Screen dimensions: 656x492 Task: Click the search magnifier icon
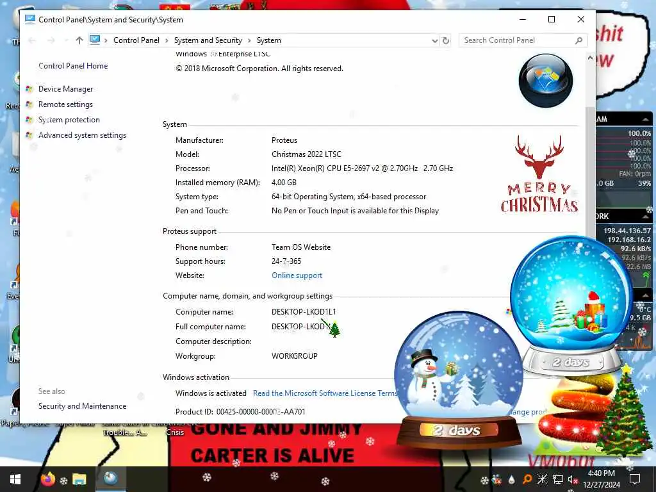(x=579, y=40)
